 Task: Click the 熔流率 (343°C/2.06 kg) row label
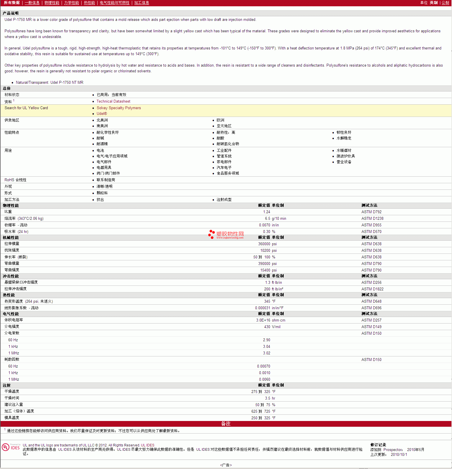24,219
